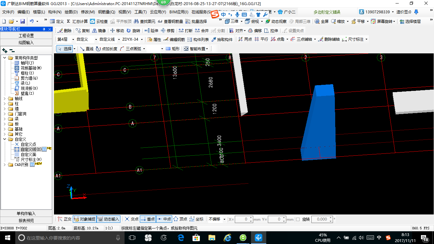Expand the 轴线 tree folder
The width and height of the screenshot is (434, 244).
point(4,98)
